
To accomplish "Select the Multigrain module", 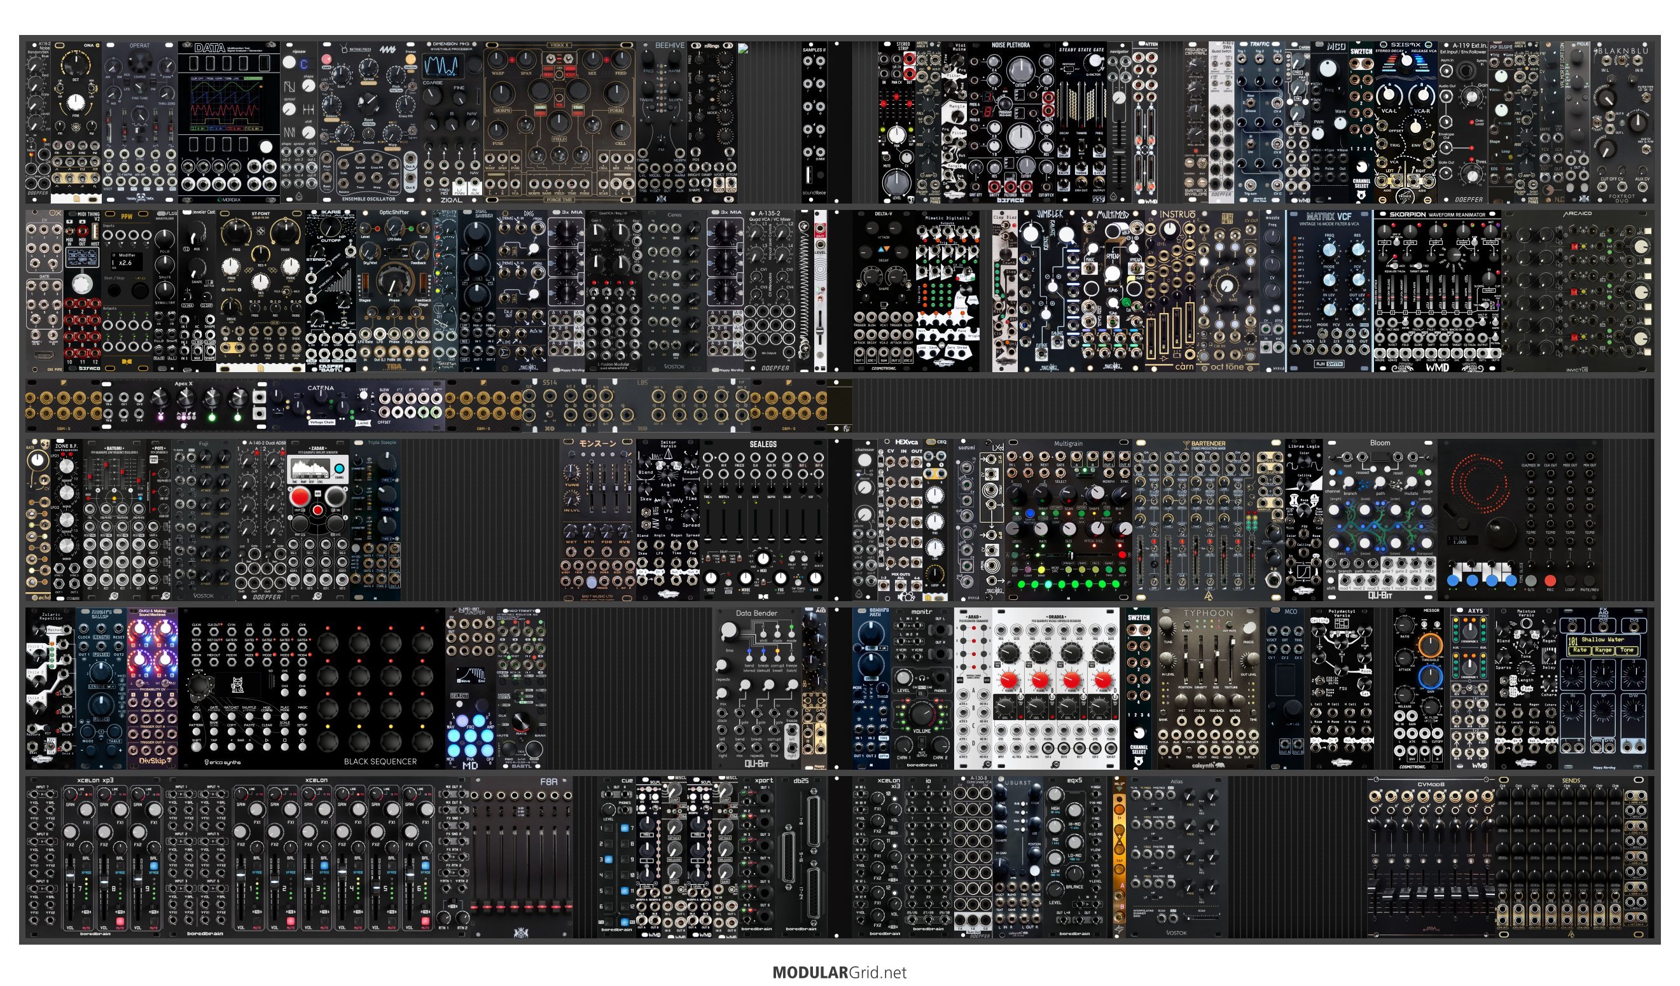I will [x=1069, y=519].
